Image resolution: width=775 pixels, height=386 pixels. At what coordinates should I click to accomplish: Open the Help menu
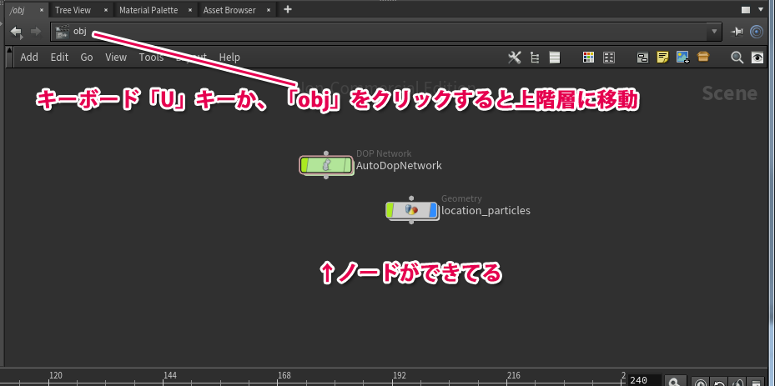click(229, 58)
